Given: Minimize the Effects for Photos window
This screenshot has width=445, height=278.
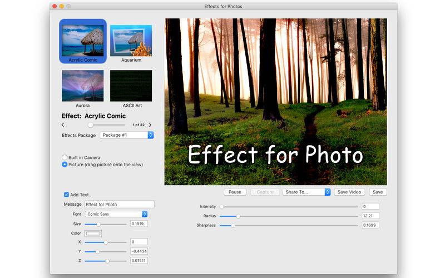Looking at the screenshot, I should click(62, 6).
